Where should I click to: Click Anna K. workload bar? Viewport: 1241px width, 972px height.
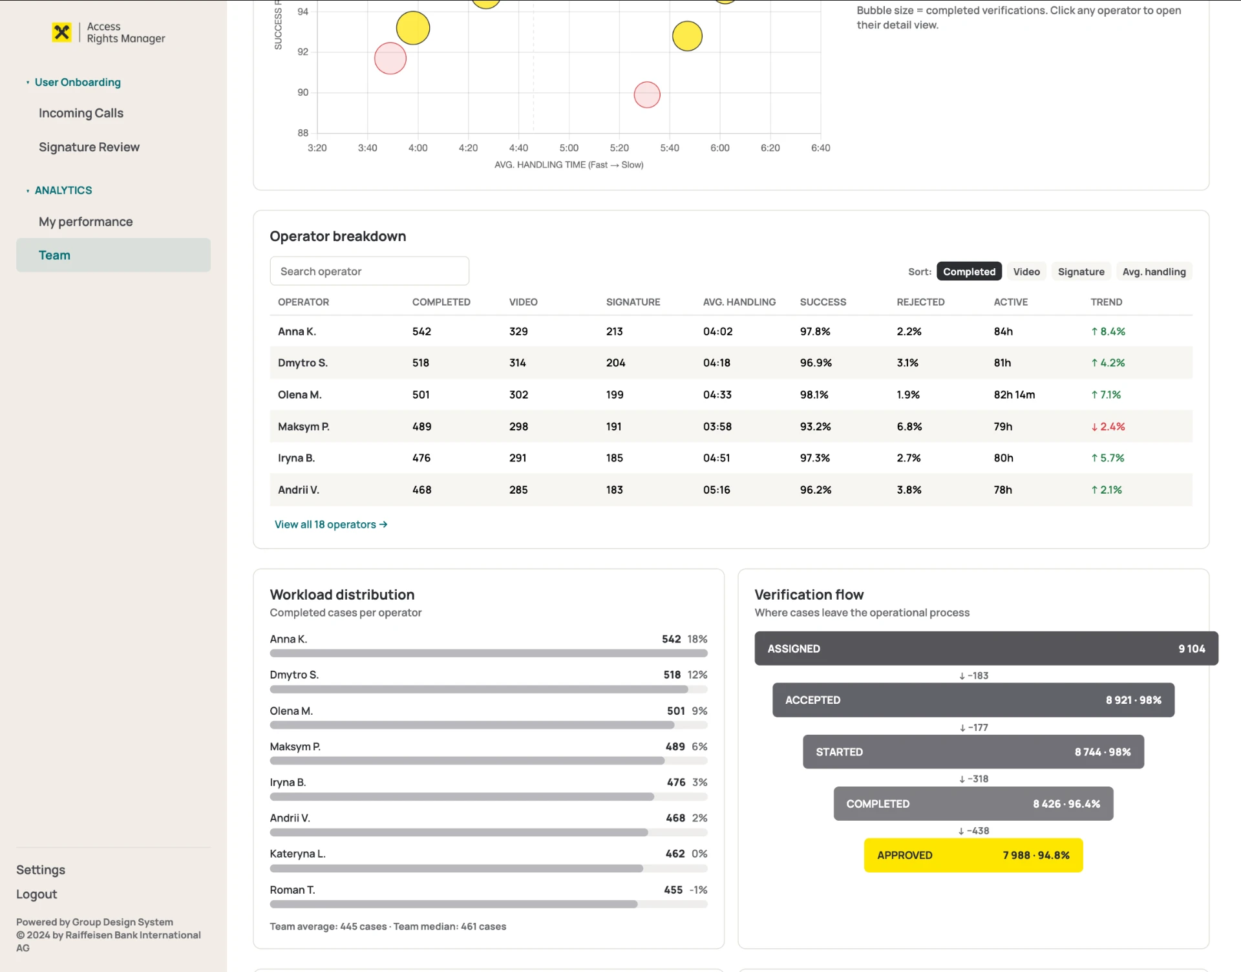pyautogui.click(x=489, y=653)
